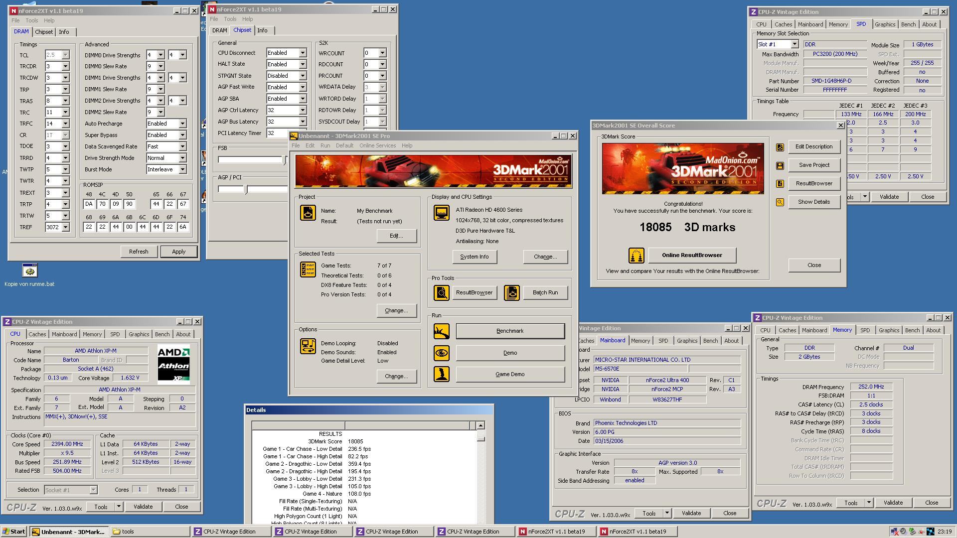Click the monitor display settings icon
The image size is (957, 538).
pos(442,213)
